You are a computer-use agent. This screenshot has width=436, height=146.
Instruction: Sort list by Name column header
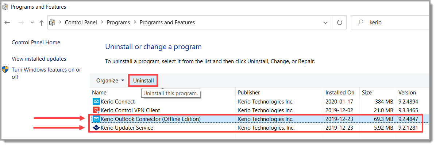[99, 93]
